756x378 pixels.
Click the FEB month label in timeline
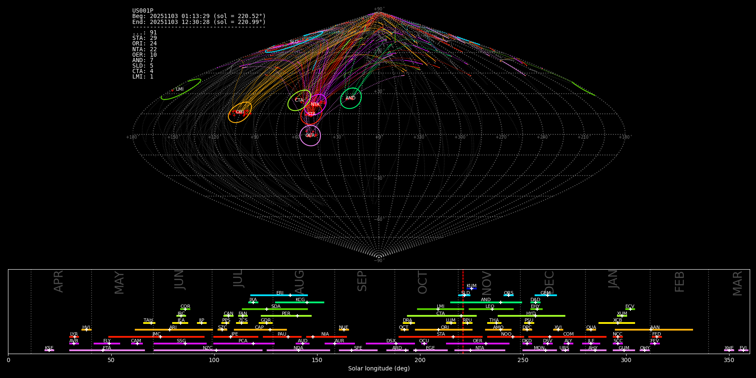click(680, 282)
